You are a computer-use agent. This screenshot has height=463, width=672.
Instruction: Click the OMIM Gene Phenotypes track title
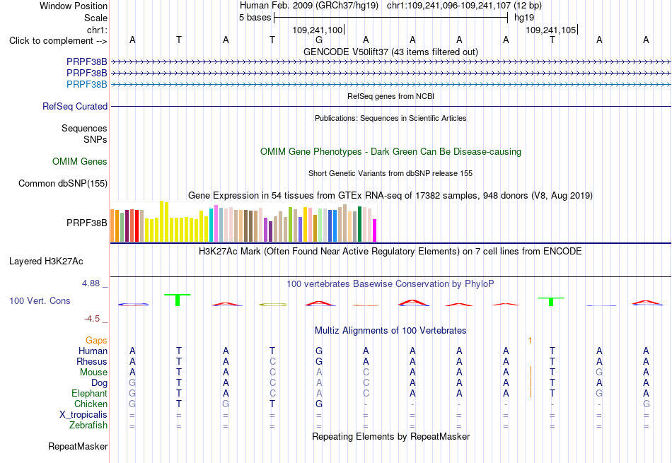[390, 151]
